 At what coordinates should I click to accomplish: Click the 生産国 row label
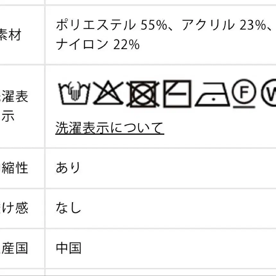pos(14,248)
